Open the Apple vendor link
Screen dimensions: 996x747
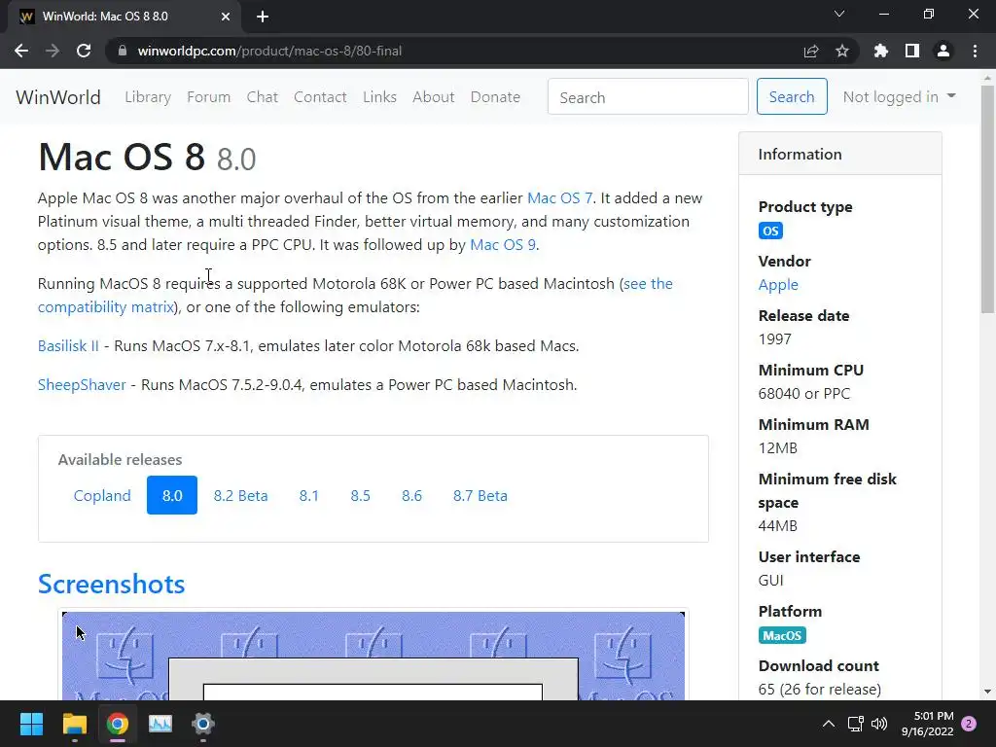[x=778, y=285]
